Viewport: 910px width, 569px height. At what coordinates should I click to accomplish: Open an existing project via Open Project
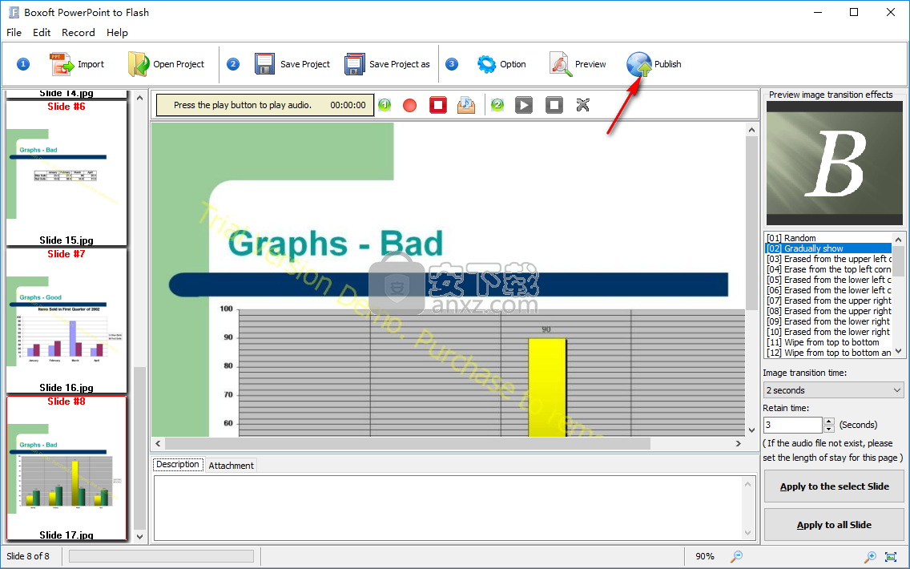[166, 64]
